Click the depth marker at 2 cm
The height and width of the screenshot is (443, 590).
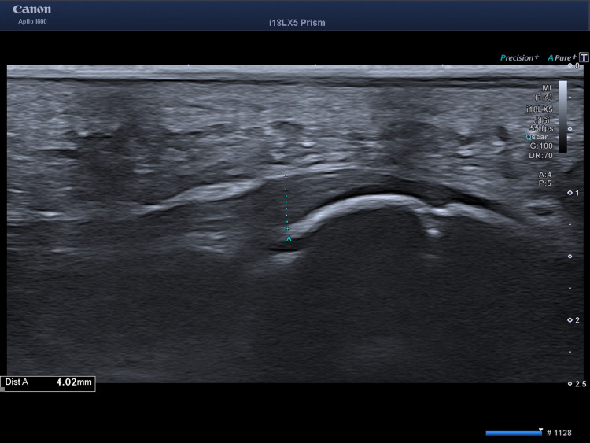[572, 320]
